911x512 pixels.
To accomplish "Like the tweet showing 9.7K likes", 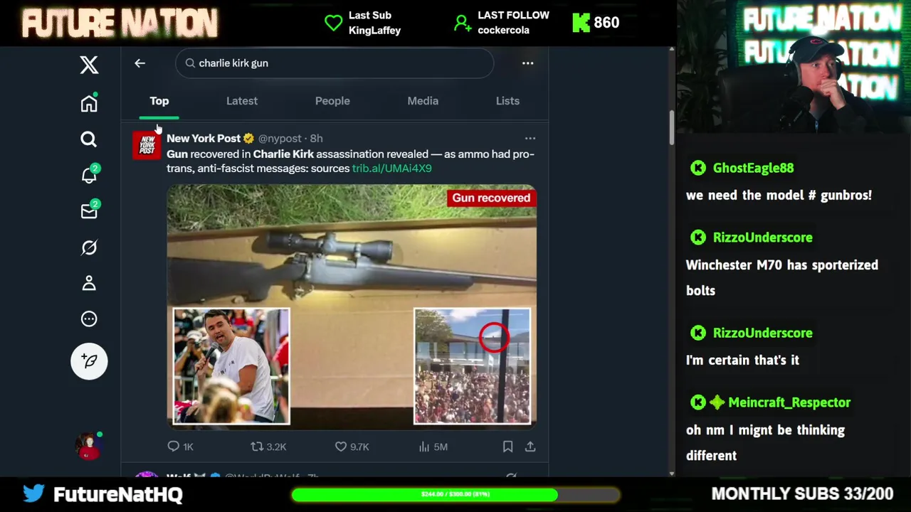I will (x=352, y=447).
